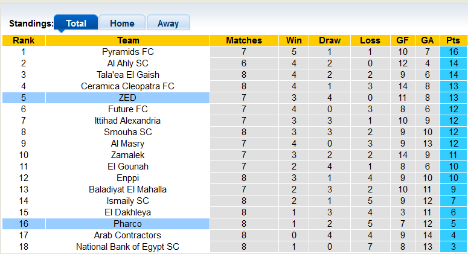Click the Zamalek team name

pos(128,155)
